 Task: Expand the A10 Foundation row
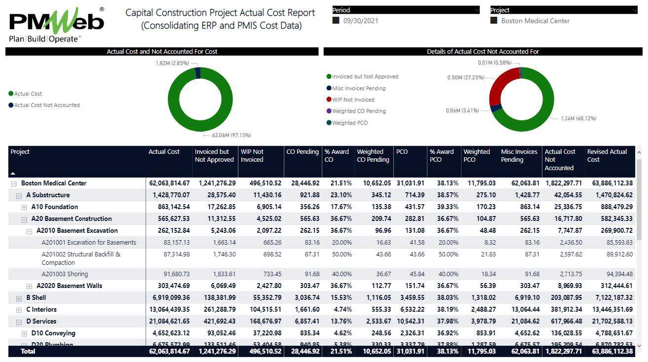pos(24,207)
